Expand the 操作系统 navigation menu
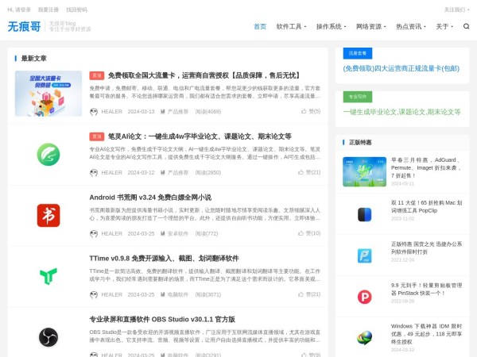The height and width of the screenshot is (357, 477). [331, 26]
